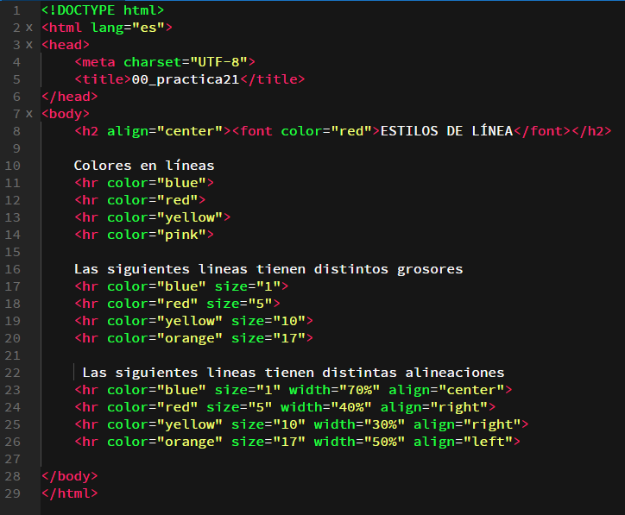This screenshot has width=625, height=515.
Task: Place cursor on the DOCTYPE html declaration
Action: tap(103, 10)
